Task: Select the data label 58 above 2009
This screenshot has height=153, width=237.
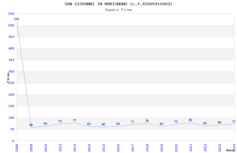Action: coord(31,125)
